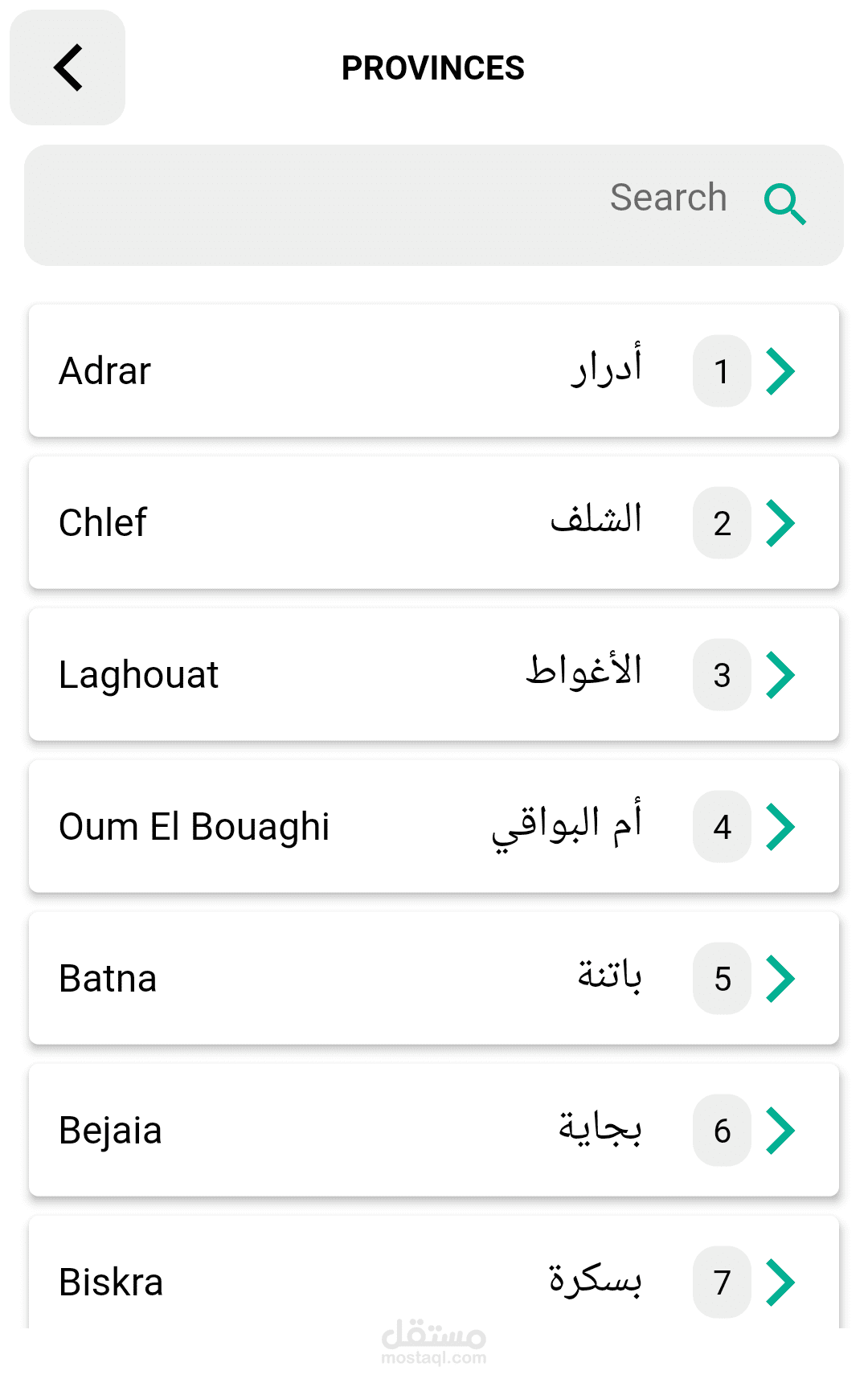Expand Chlef using its green chevron
The height and width of the screenshot is (1395, 868).
tap(780, 523)
